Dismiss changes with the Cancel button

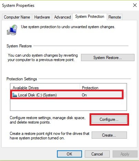click(x=97, y=154)
